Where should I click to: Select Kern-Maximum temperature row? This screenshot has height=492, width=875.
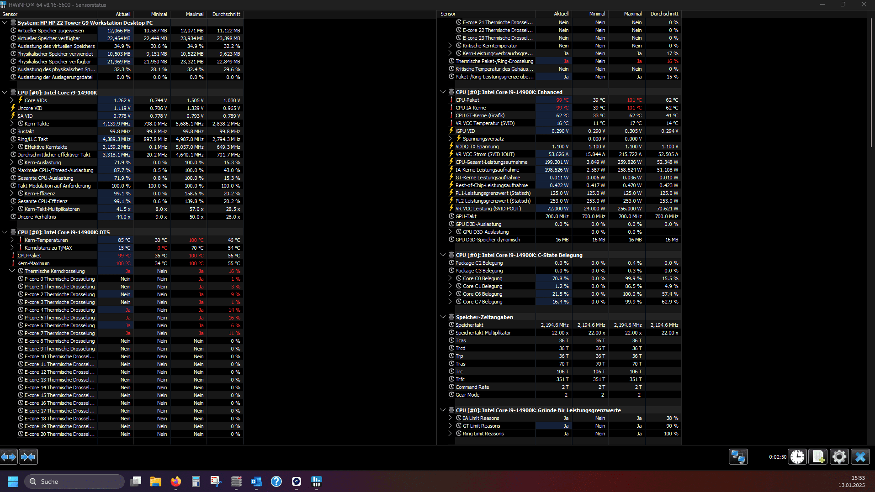[122, 263]
